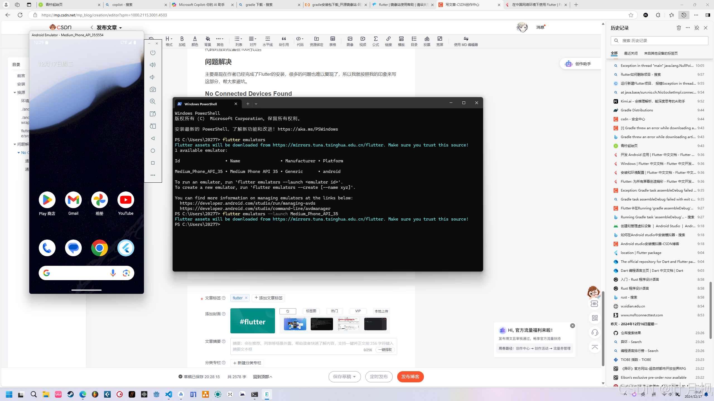Viewport: 714px width, 401px height.
Task: Click the emulator zoom magnifier icon
Action: [153, 102]
